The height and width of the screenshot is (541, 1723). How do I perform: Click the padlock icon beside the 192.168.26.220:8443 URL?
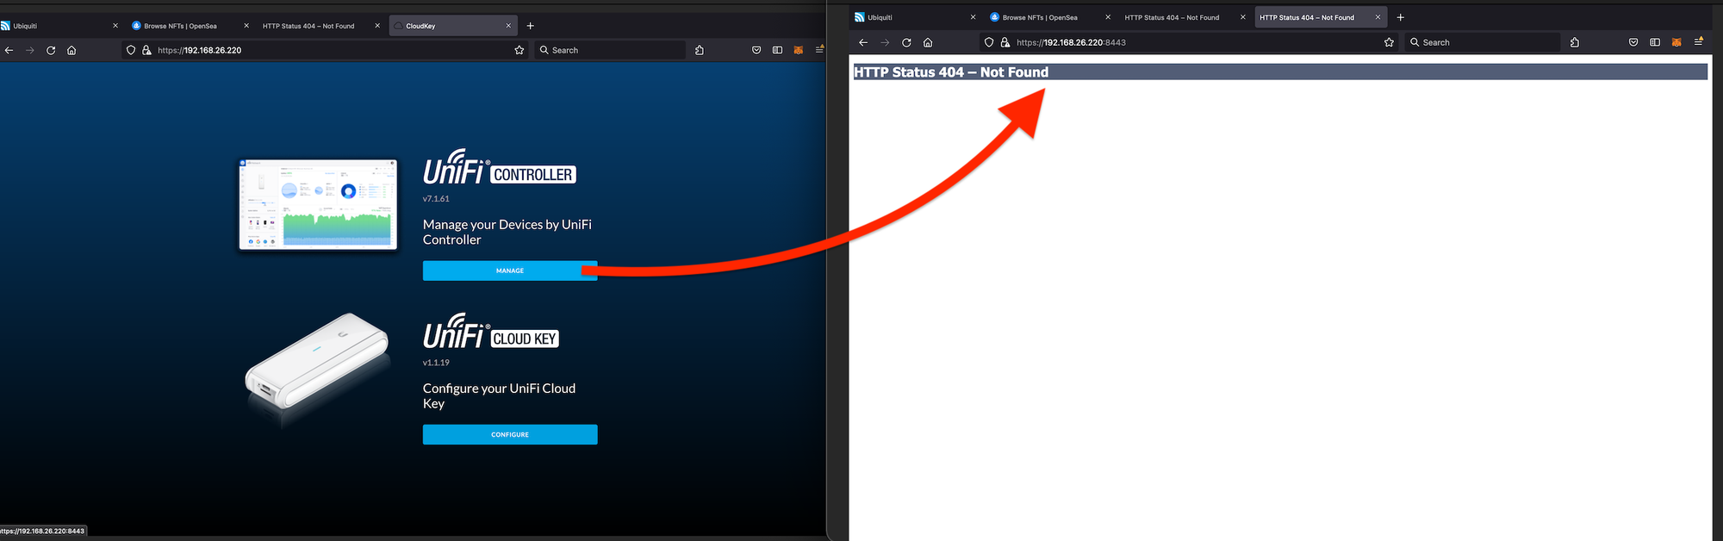coord(1005,42)
